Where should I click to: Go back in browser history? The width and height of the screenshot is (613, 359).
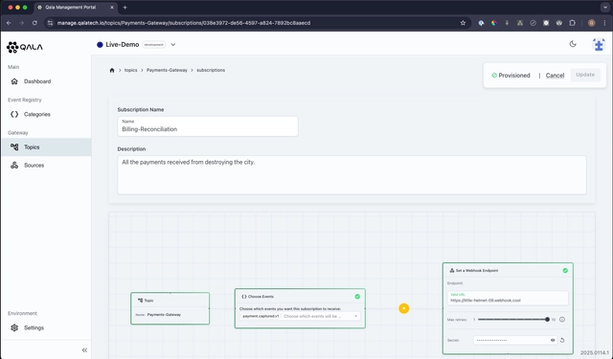click(9, 23)
